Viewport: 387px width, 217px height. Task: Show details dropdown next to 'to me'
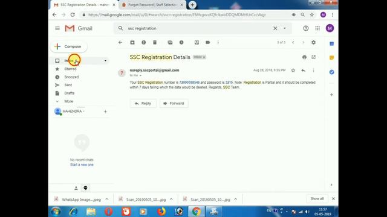pyautogui.click(x=140, y=75)
